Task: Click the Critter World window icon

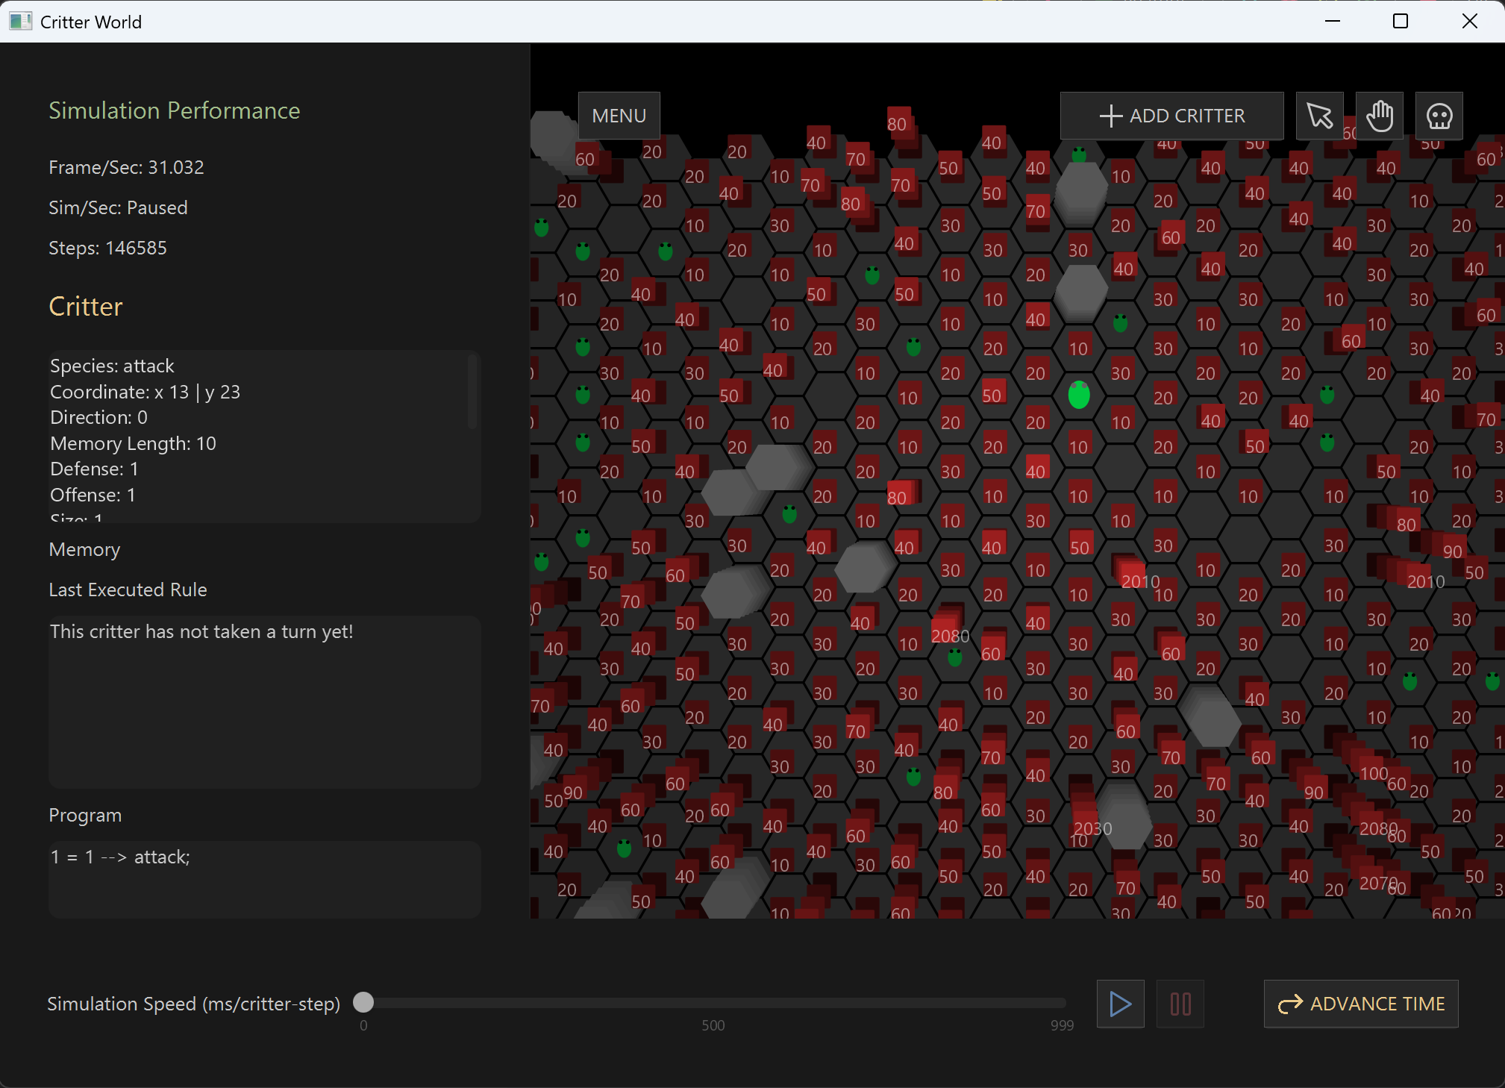Action: (20, 22)
